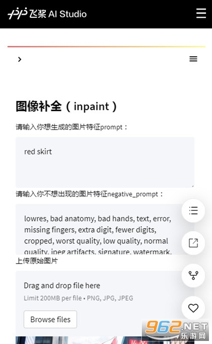Screen dimensions: 212x344
Task: Click the fork floating button
Action: click(x=193, y=275)
